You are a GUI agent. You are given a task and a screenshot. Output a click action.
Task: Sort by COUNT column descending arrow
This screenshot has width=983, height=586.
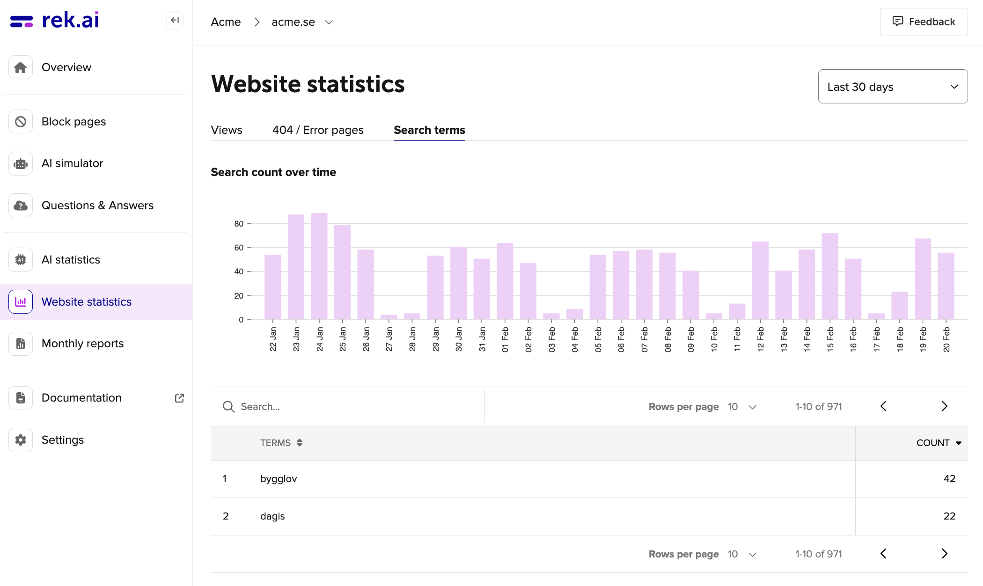pos(959,443)
